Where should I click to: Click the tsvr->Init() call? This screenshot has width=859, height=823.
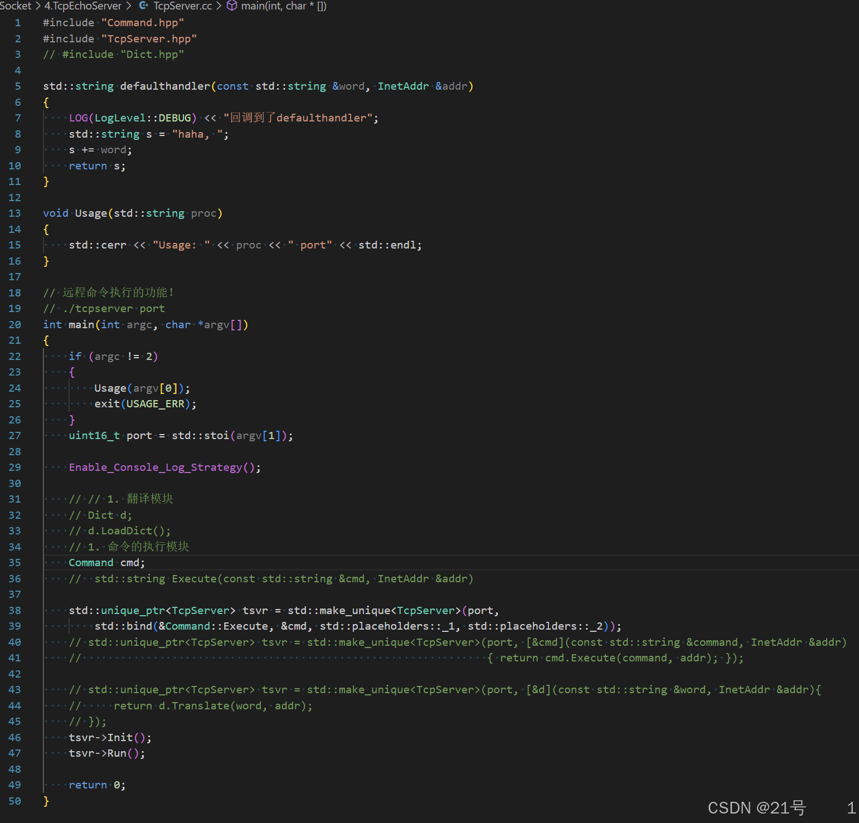point(107,738)
